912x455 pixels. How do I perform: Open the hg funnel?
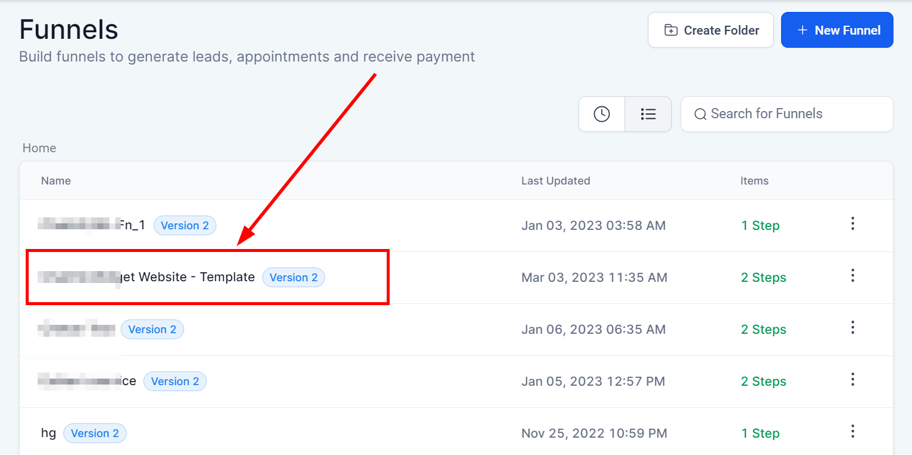point(48,434)
